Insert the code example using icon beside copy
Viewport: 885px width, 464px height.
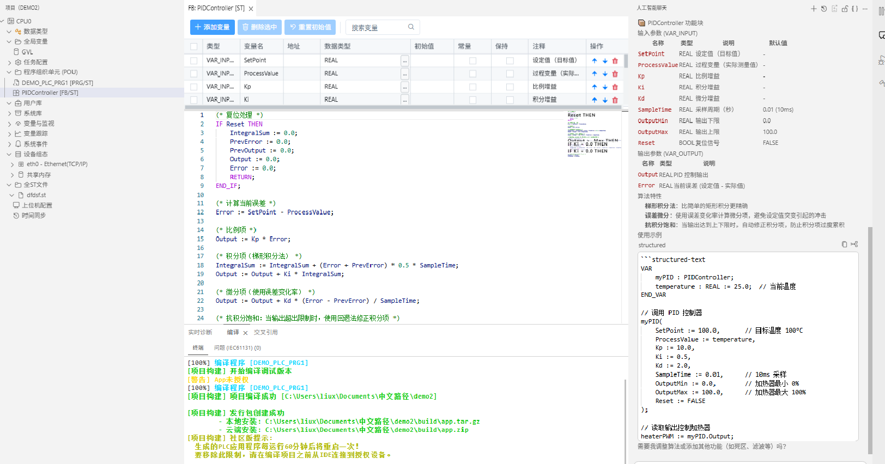(x=854, y=245)
